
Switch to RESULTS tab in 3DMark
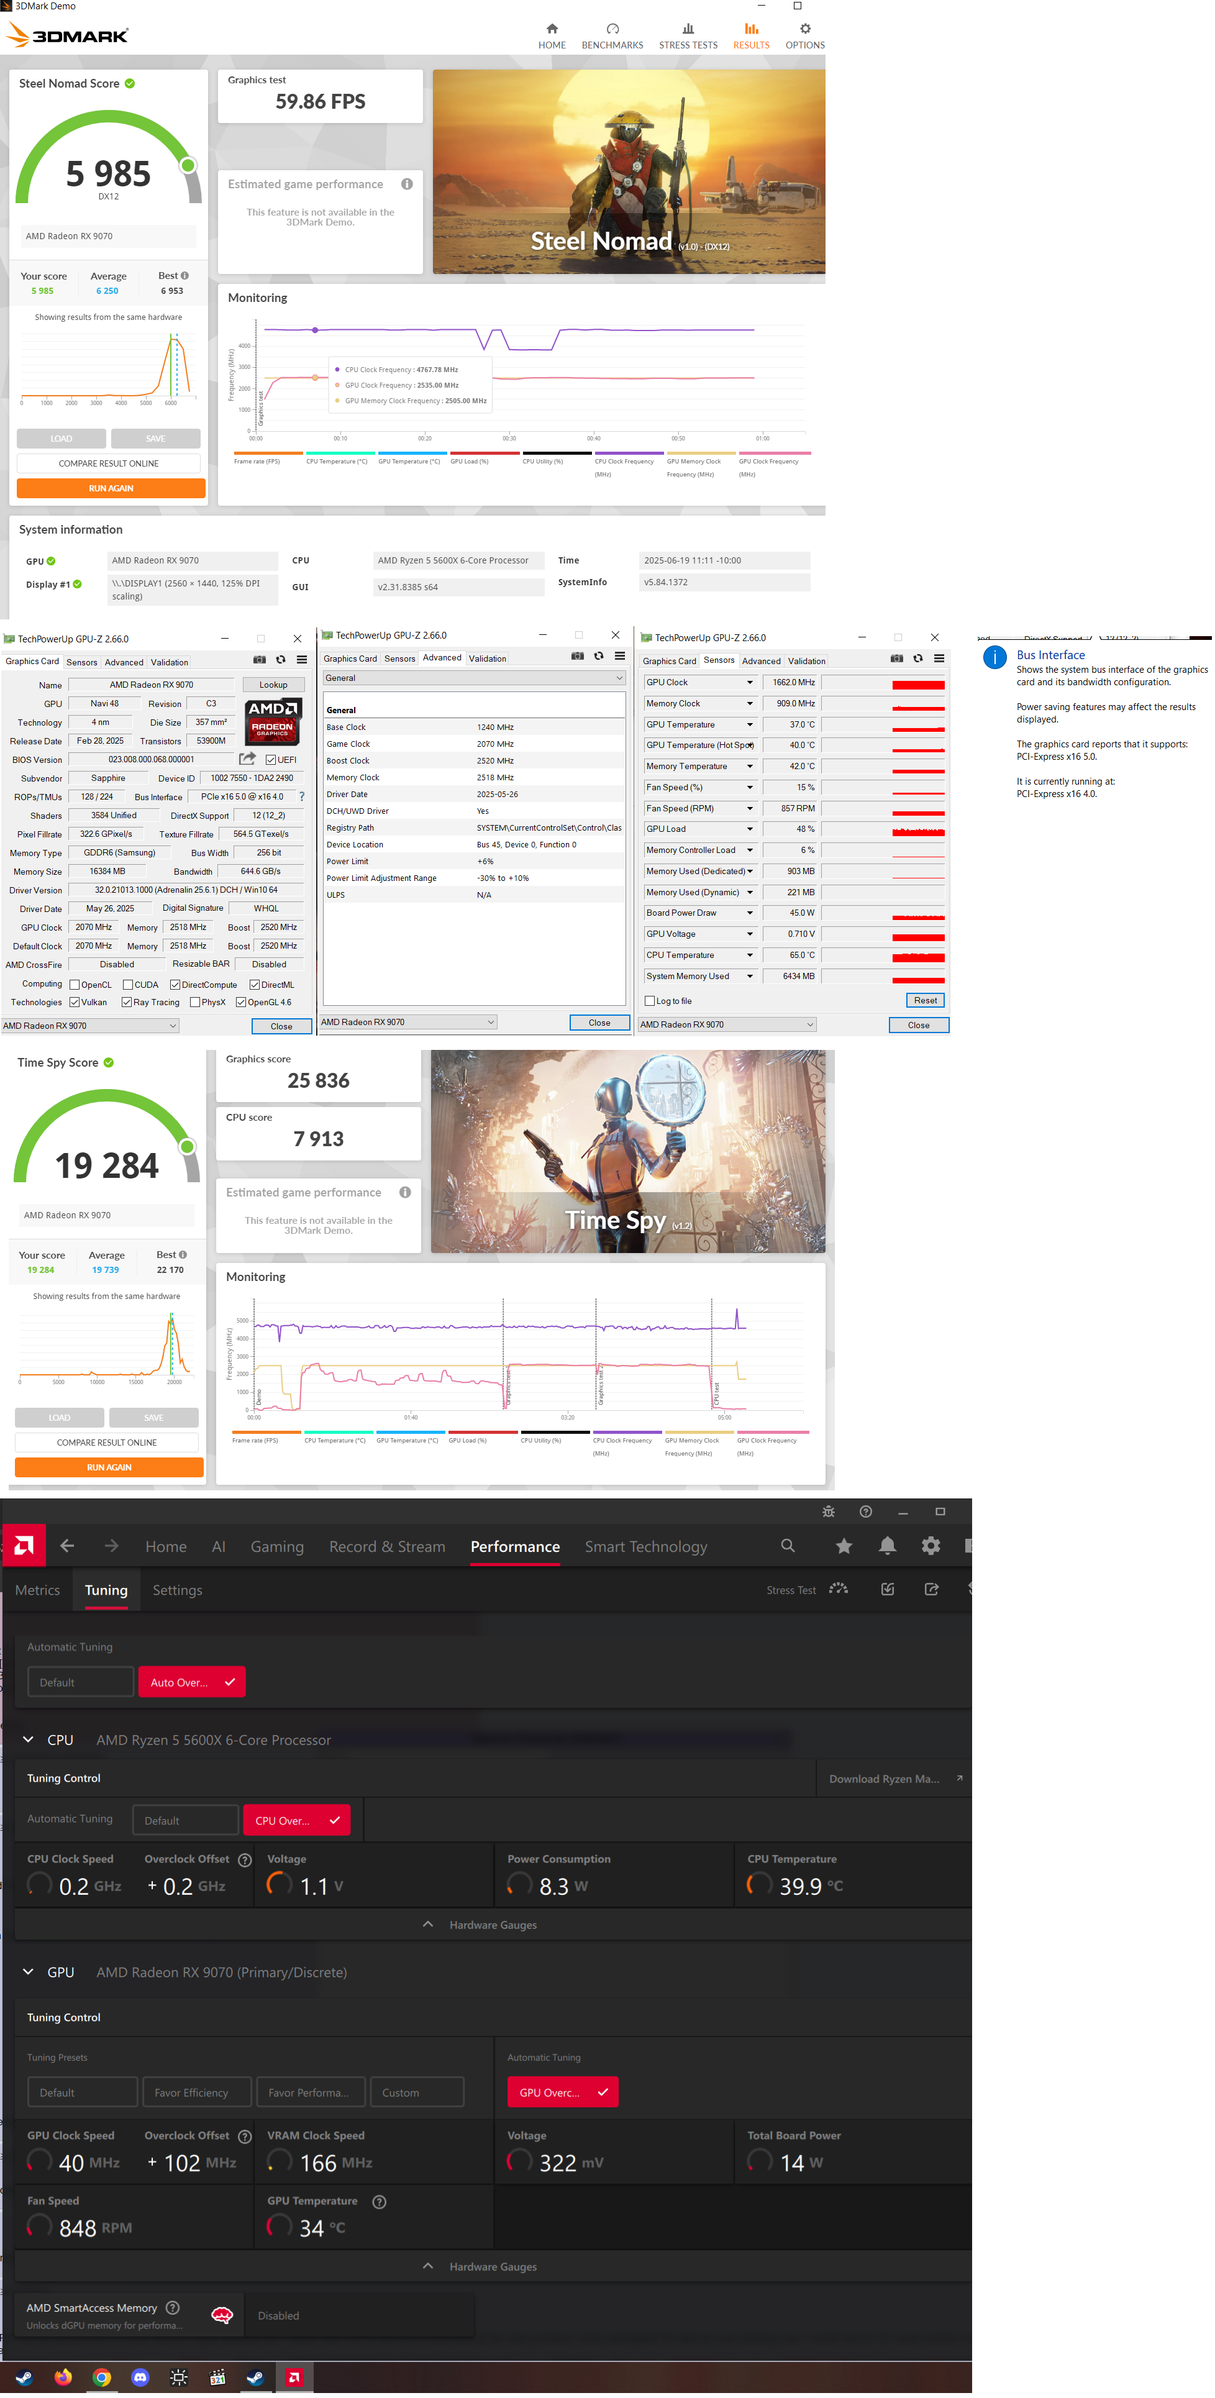pyautogui.click(x=750, y=36)
